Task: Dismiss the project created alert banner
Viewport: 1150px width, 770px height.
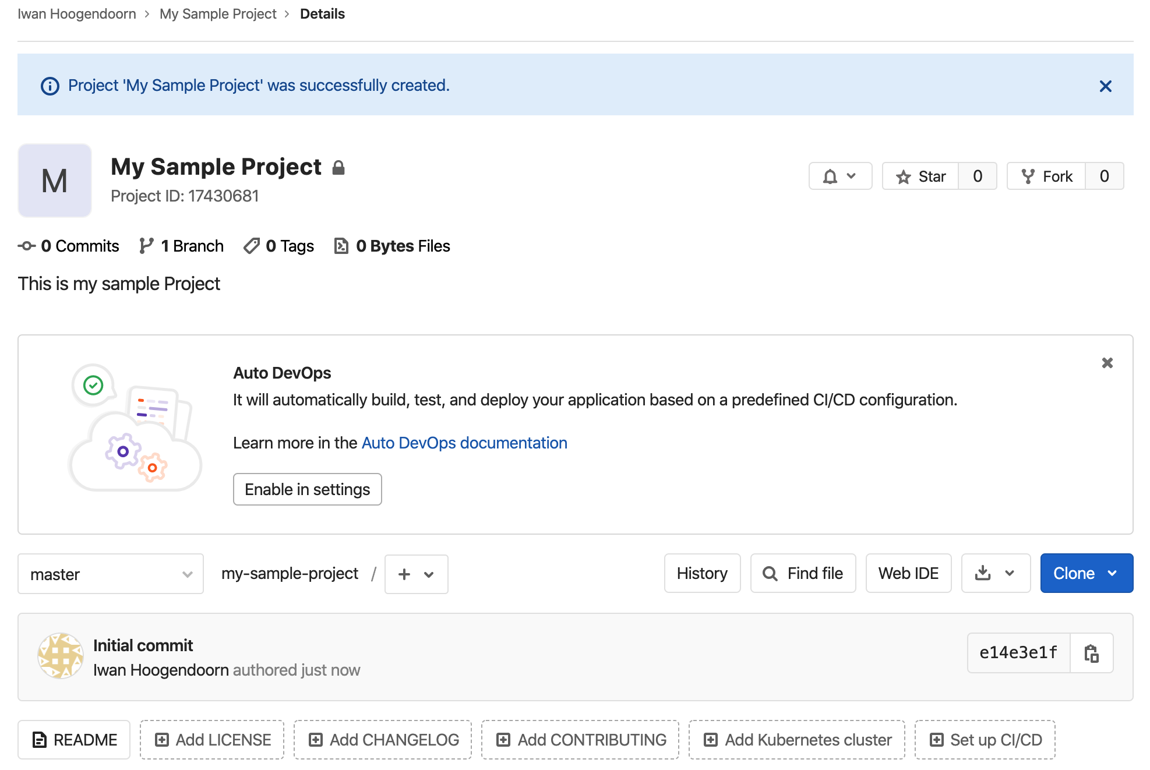Action: pyautogui.click(x=1105, y=86)
